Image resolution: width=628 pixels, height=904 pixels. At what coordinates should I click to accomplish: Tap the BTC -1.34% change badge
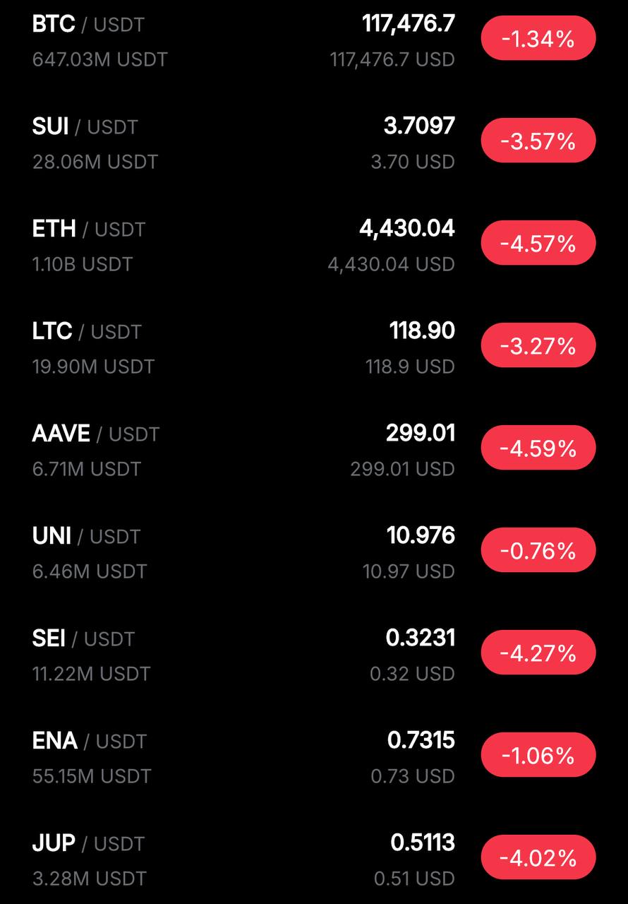click(x=538, y=38)
